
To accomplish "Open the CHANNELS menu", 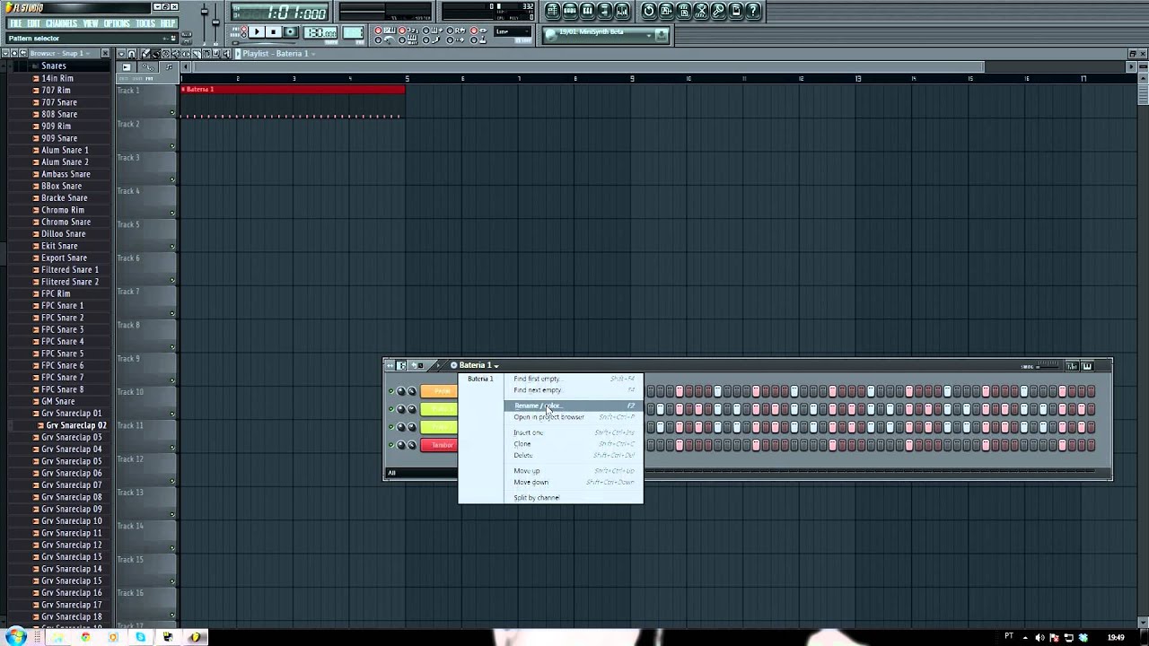I will tap(61, 23).
